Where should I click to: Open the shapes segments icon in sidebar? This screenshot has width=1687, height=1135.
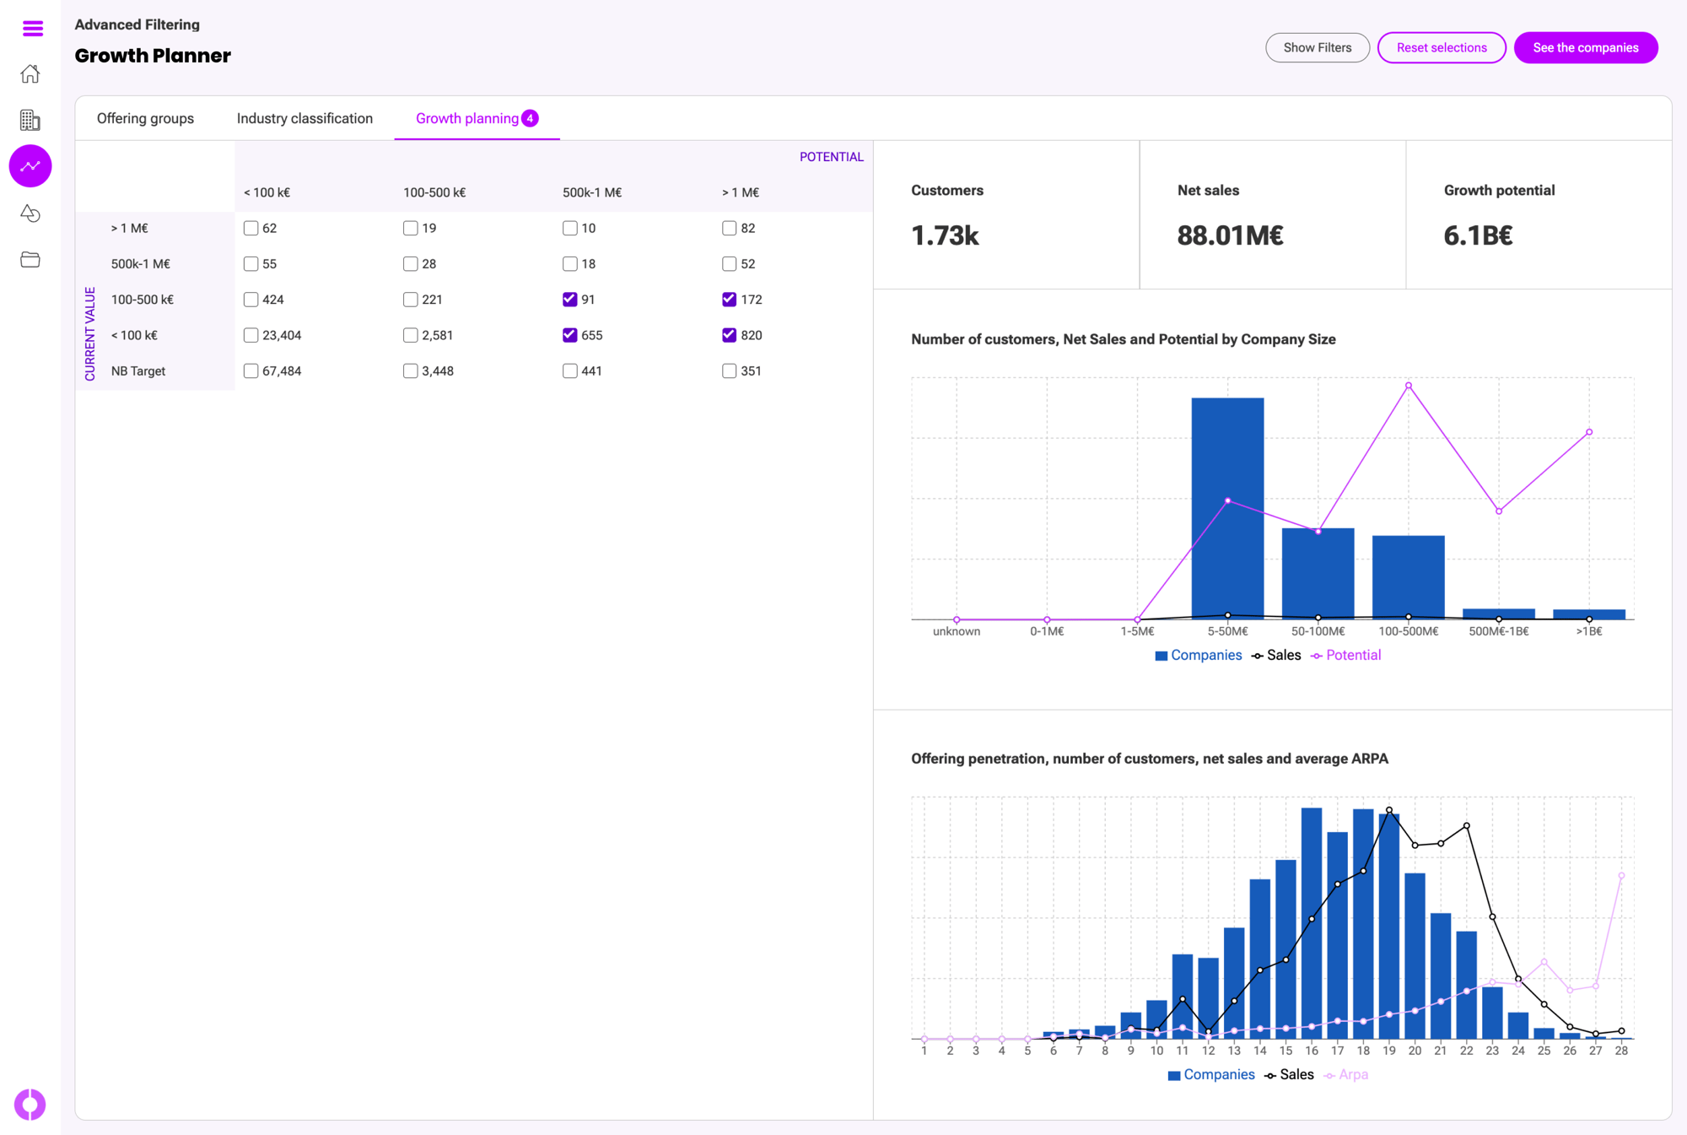point(30,213)
